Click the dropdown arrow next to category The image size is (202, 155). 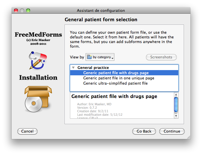click(113, 58)
